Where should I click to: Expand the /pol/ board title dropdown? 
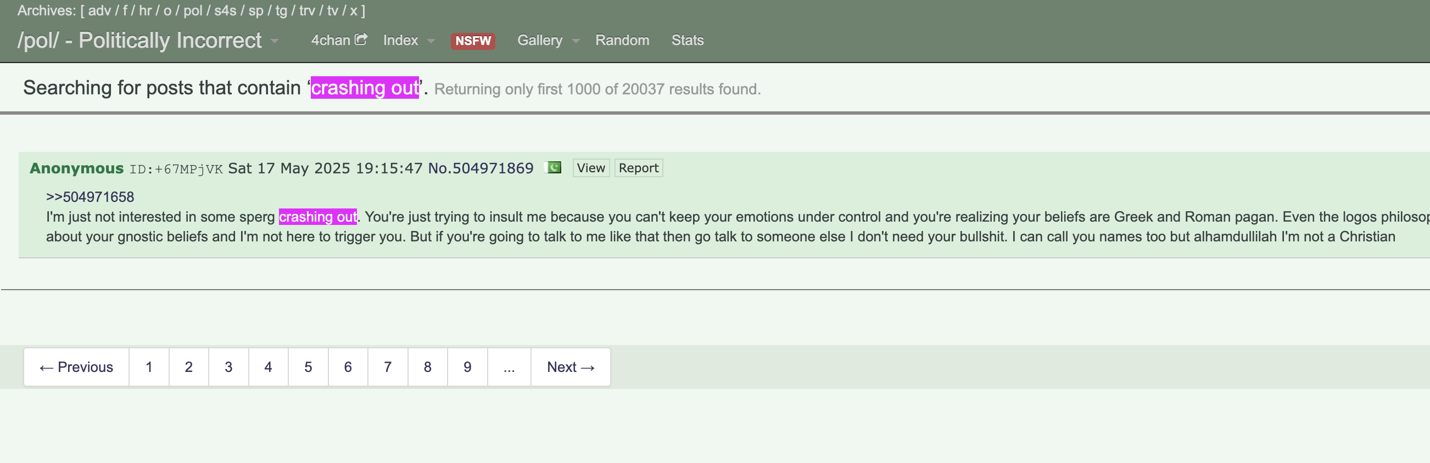pos(274,41)
